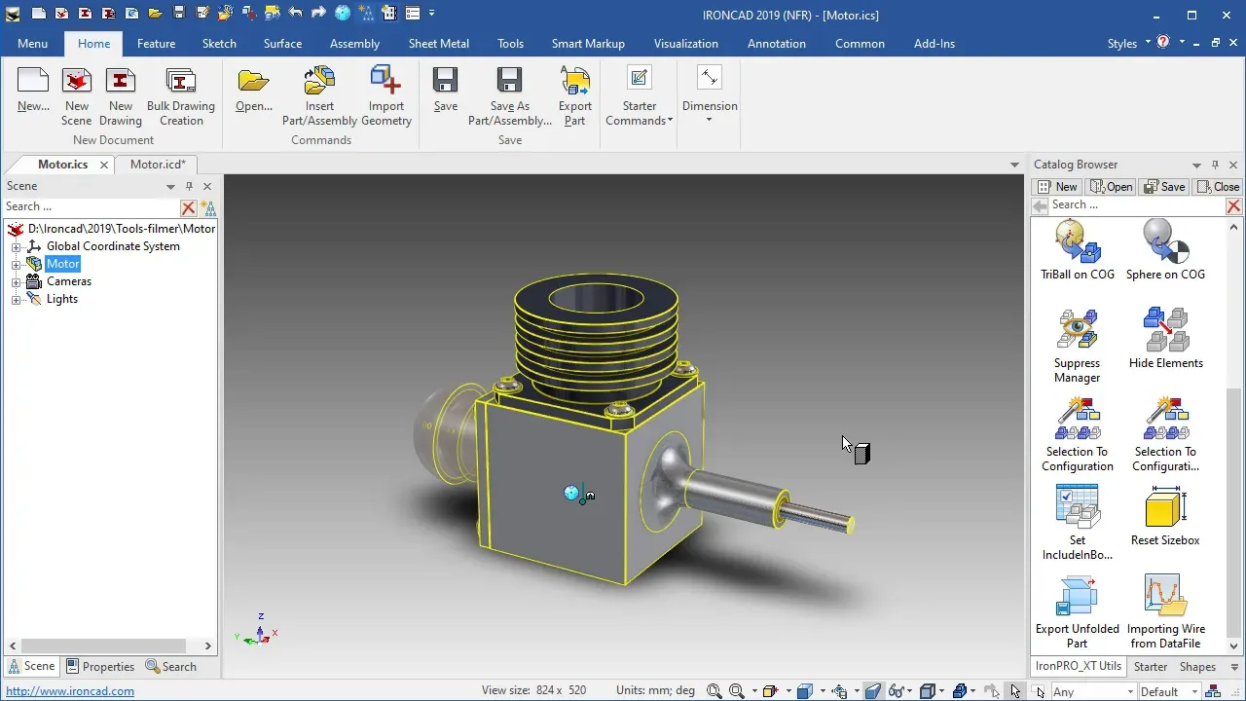The width and height of the screenshot is (1246, 701).
Task: Open the www.ironcad.com link
Action: pyautogui.click(x=70, y=692)
